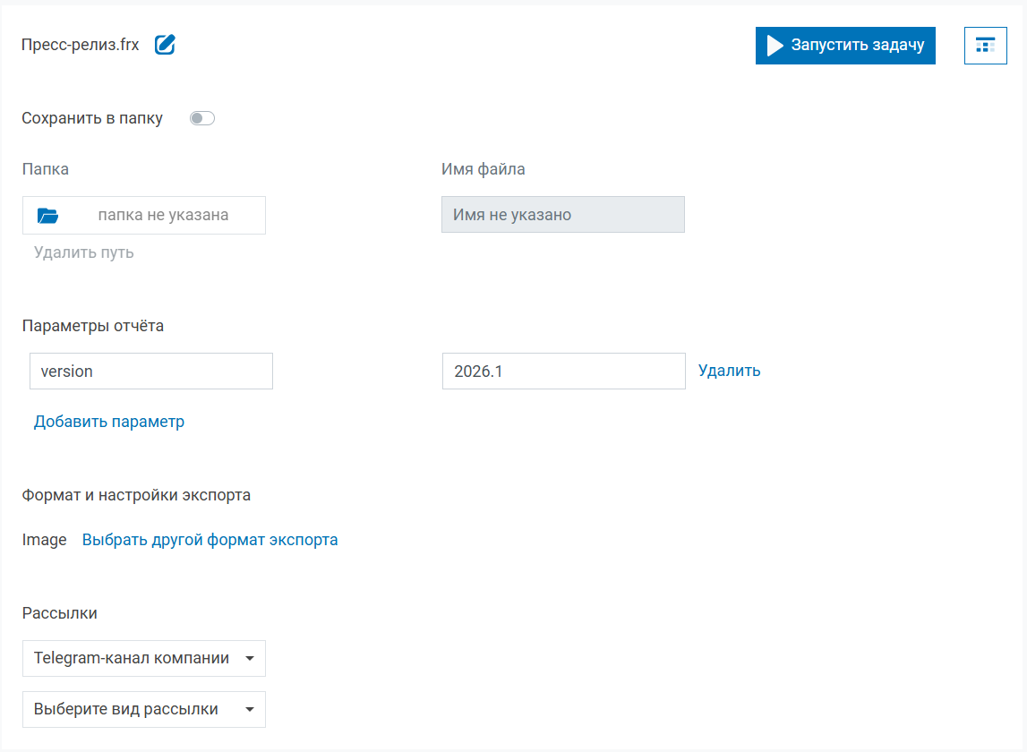The width and height of the screenshot is (1027, 752).
Task: Remove the version parameter via Удалить
Action: [729, 371]
